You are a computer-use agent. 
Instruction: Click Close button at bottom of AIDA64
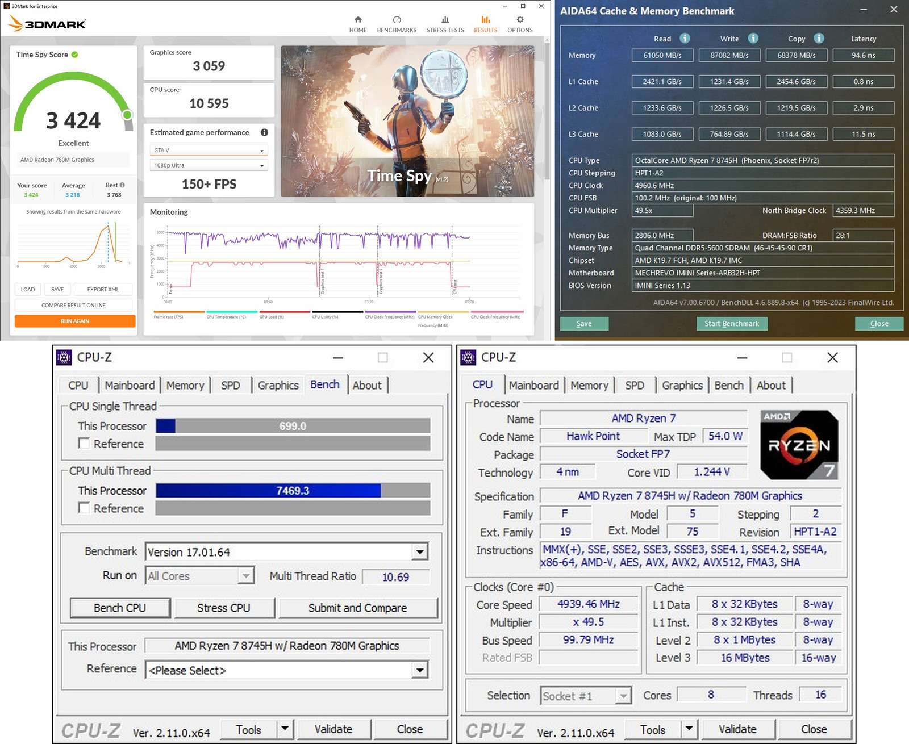click(879, 324)
